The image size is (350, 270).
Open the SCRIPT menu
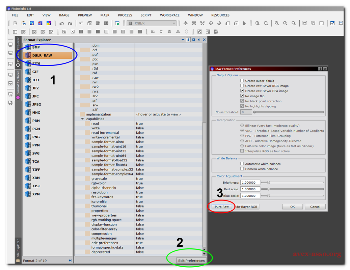coord(146,15)
